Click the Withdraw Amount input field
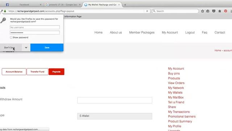Viewport: 232px width, 131px height. point(115,100)
